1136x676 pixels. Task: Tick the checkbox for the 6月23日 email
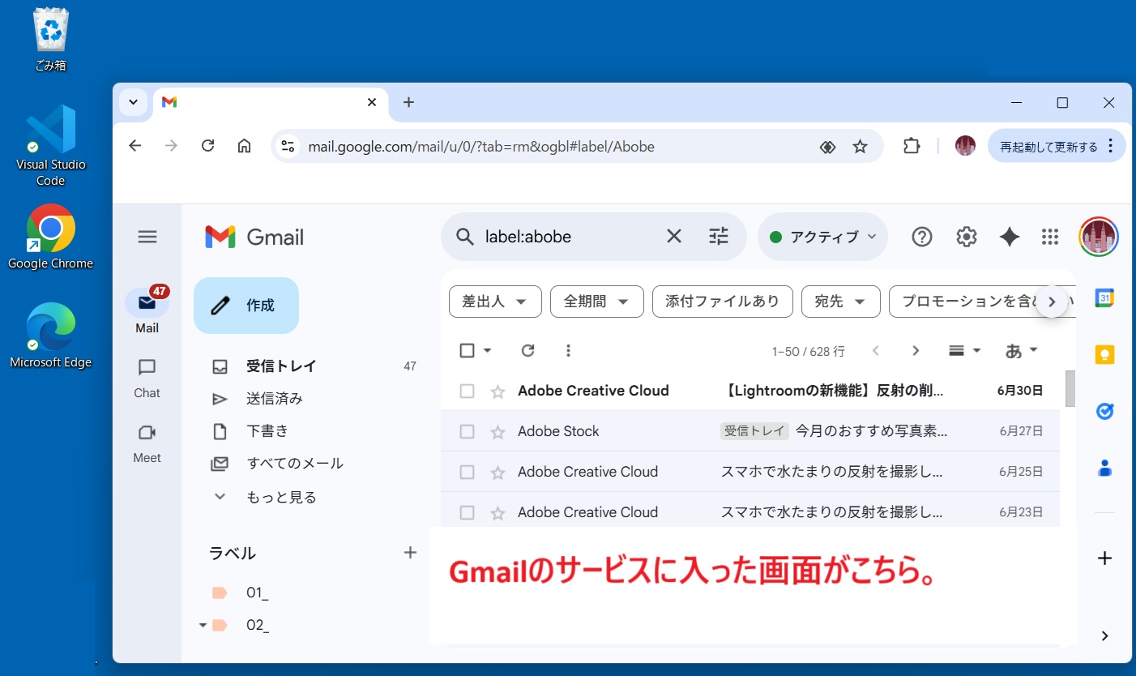(x=467, y=512)
